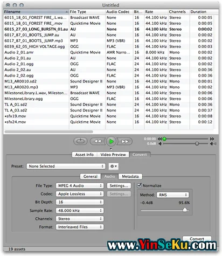Open the Codec dropdown
Image resolution: width=222 pixels, height=256 pixels.
[x=80, y=194]
